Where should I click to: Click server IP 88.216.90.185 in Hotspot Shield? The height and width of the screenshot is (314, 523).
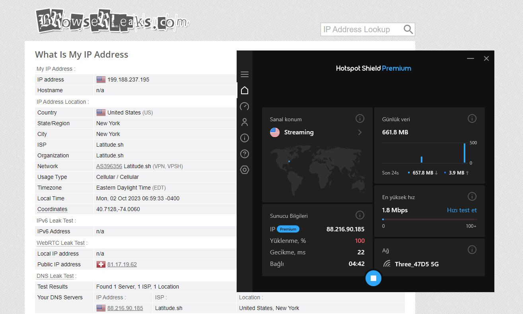tap(345, 229)
